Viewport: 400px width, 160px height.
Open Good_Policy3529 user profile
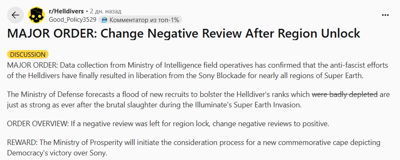[72, 20]
